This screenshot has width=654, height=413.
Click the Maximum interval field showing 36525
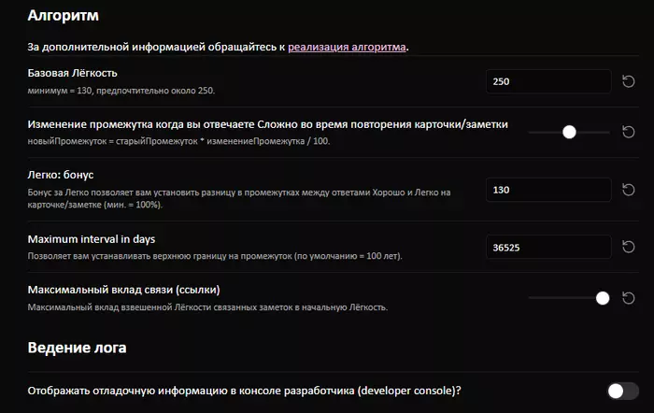pos(548,247)
